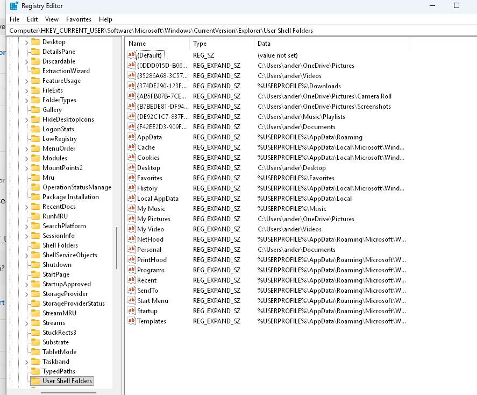
Task: Select the StuckRects3 tree key
Action: (x=59, y=333)
